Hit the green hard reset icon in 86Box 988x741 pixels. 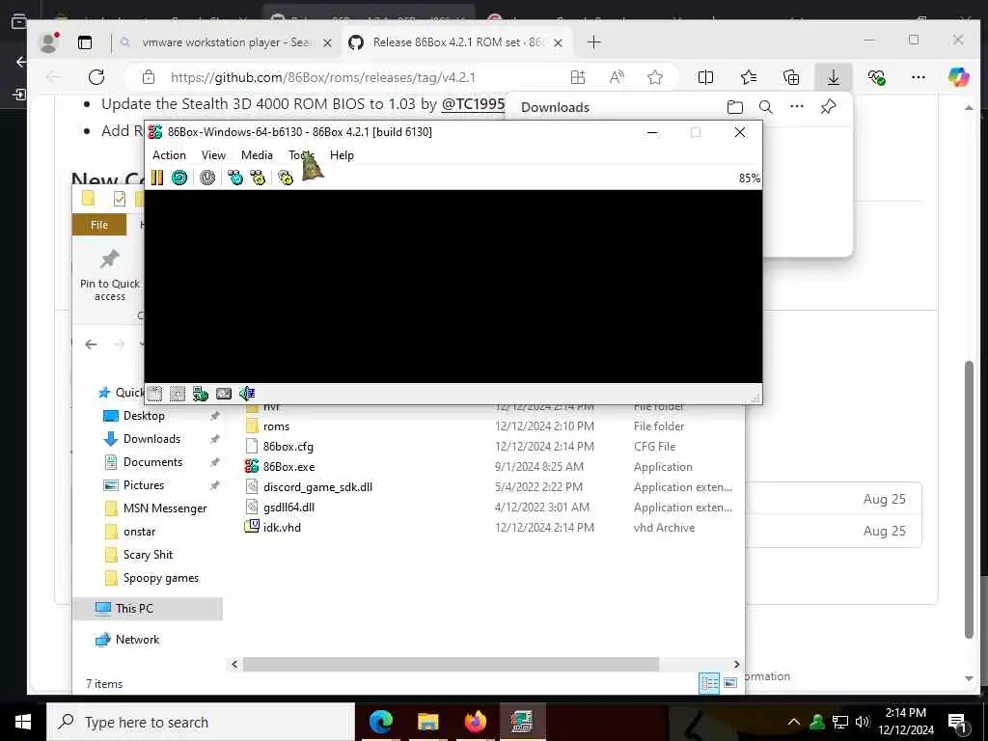(179, 178)
